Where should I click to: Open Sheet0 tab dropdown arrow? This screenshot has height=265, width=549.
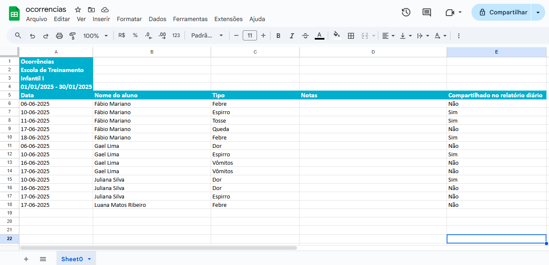[89, 259]
